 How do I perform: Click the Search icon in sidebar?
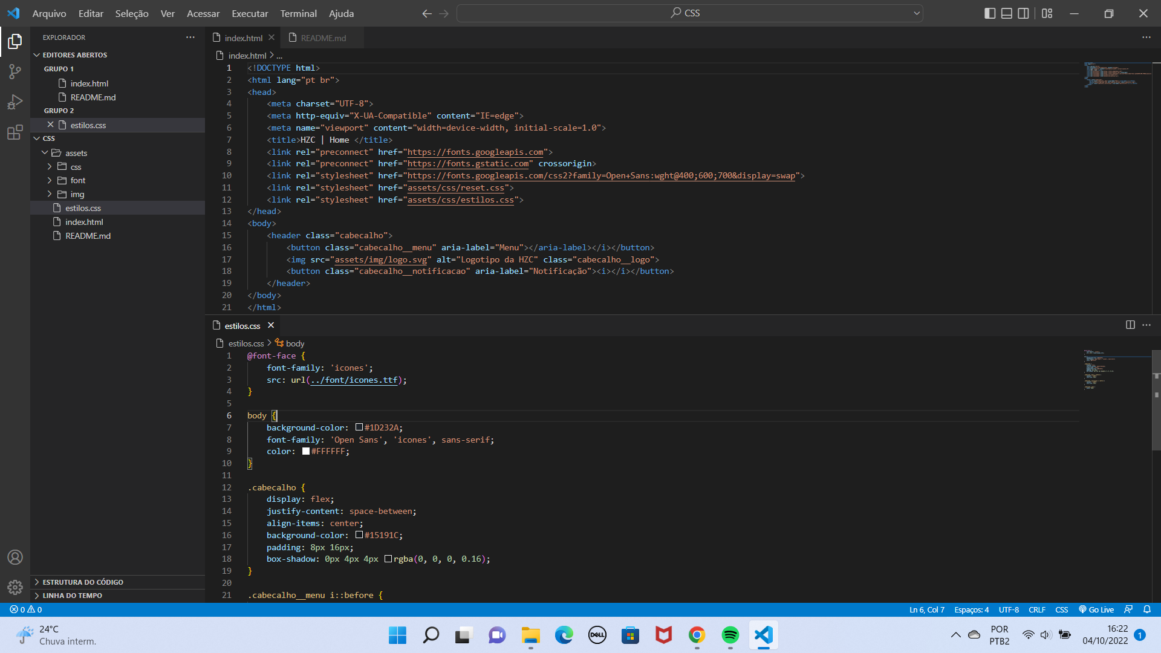tap(15, 71)
